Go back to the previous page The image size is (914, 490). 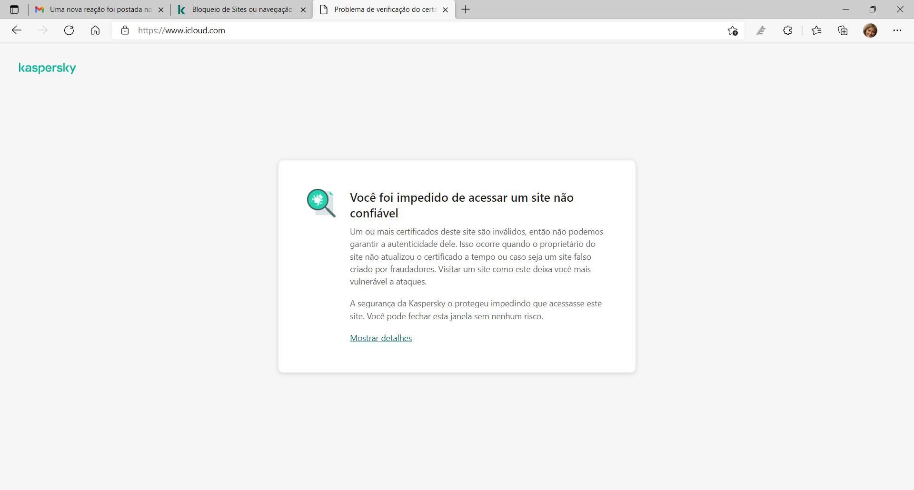point(17,30)
